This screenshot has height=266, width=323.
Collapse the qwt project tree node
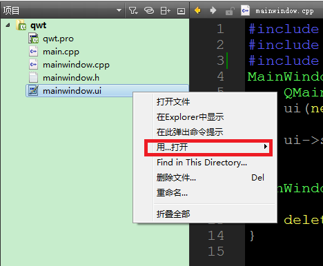[x=8, y=25]
